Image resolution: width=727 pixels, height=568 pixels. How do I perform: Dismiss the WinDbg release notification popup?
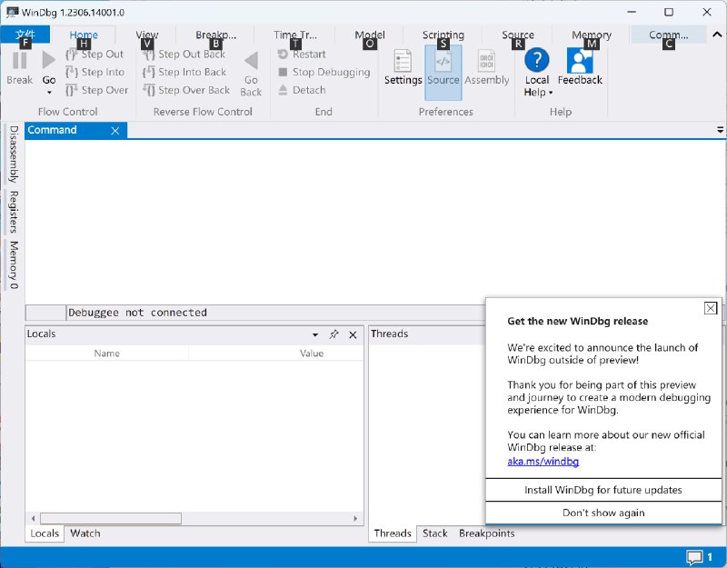coord(711,308)
